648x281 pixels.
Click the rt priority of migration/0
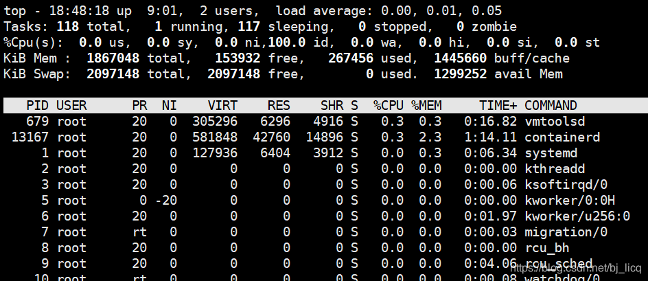139,232
